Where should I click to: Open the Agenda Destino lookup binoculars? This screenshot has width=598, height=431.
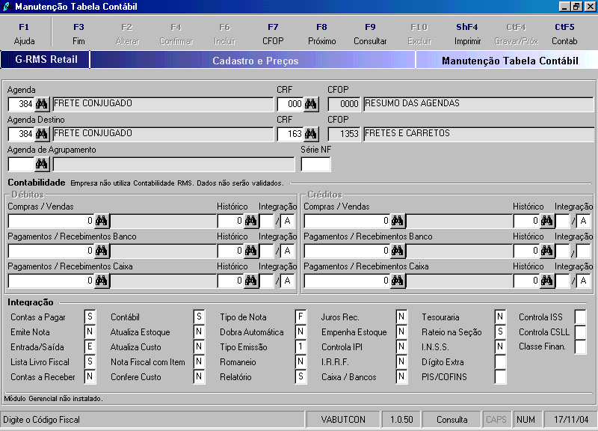(x=42, y=134)
